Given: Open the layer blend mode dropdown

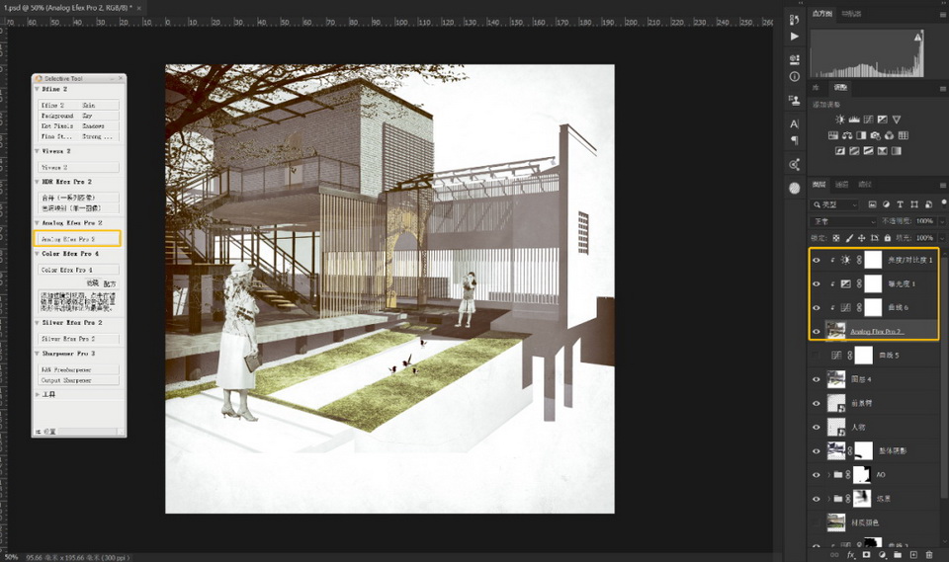Looking at the screenshot, I should click(x=842, y=221).
